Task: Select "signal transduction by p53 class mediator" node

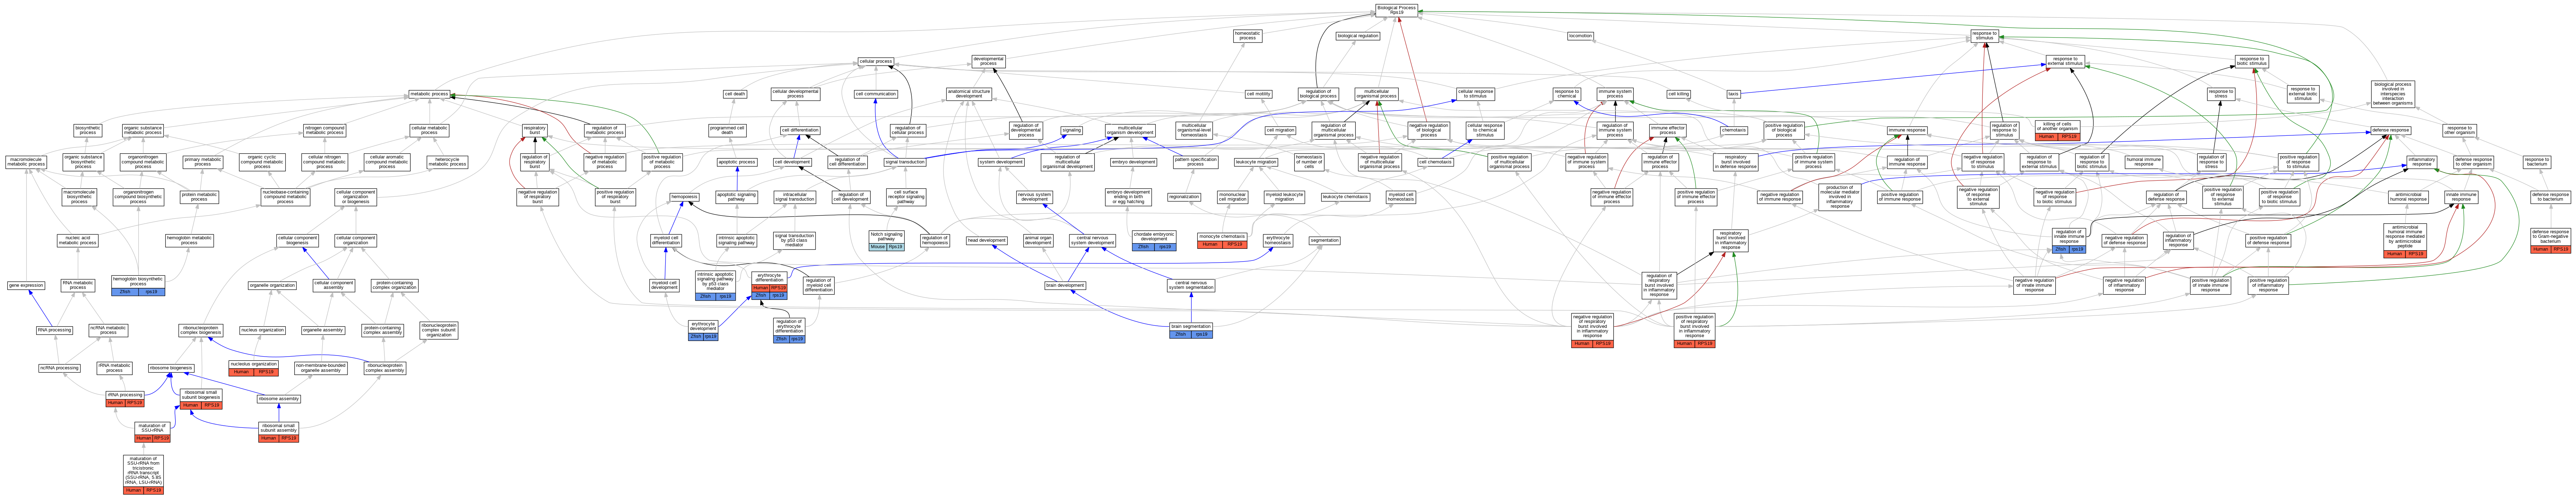Action: click(x=794, y=240)
